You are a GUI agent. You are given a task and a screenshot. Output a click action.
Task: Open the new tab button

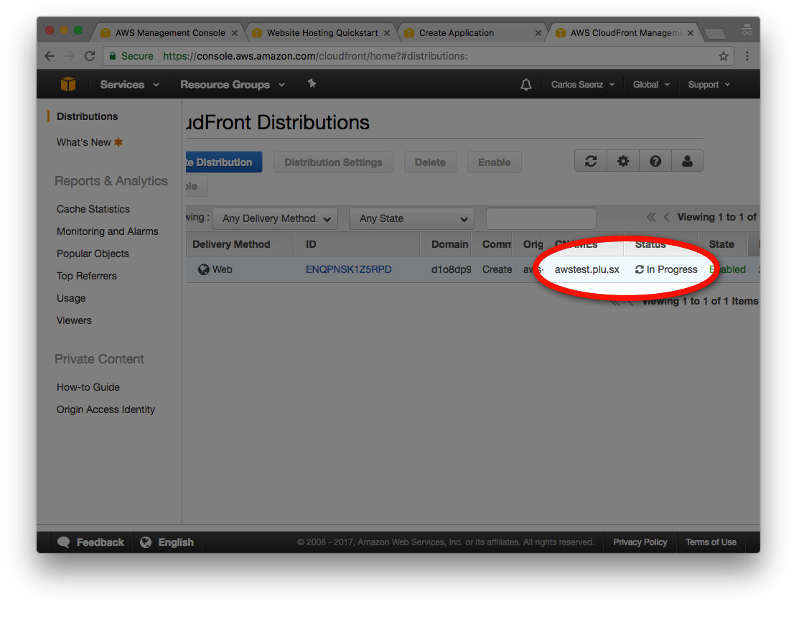click(x=715, y=34)
